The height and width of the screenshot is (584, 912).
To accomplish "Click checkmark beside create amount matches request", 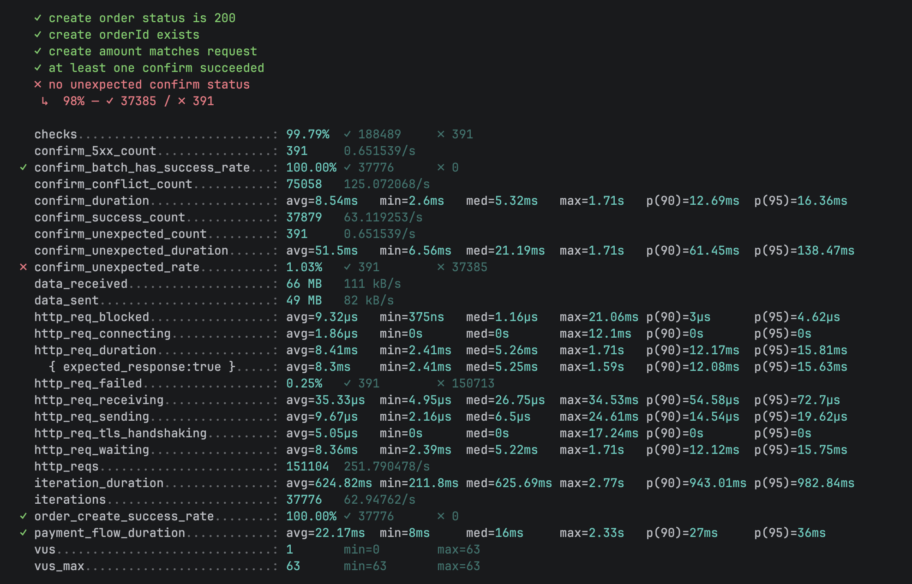I will coord(38,51).
